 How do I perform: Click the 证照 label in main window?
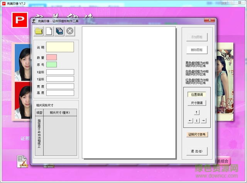tap(25, 139)
